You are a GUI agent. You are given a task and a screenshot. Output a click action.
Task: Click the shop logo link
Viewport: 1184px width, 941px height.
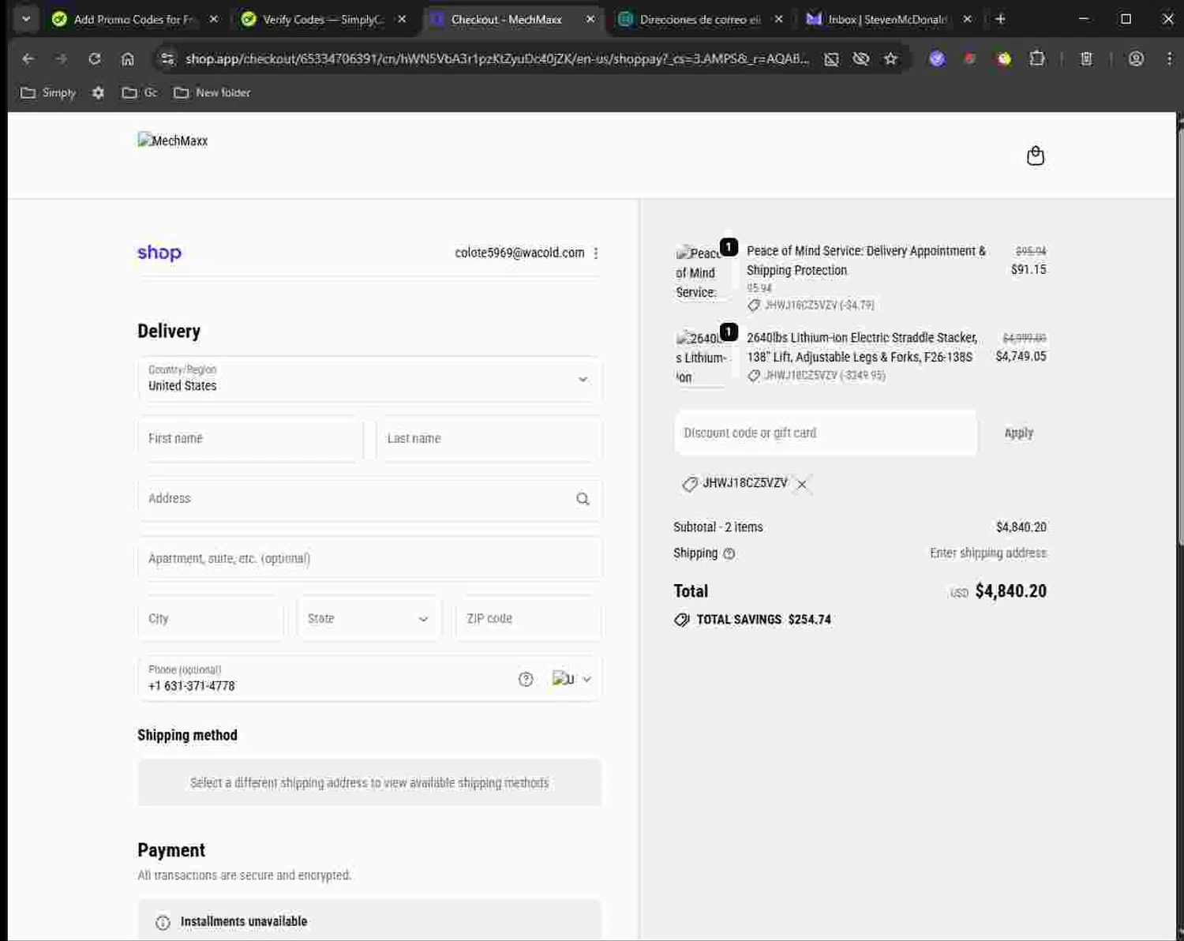coord(159,253)
